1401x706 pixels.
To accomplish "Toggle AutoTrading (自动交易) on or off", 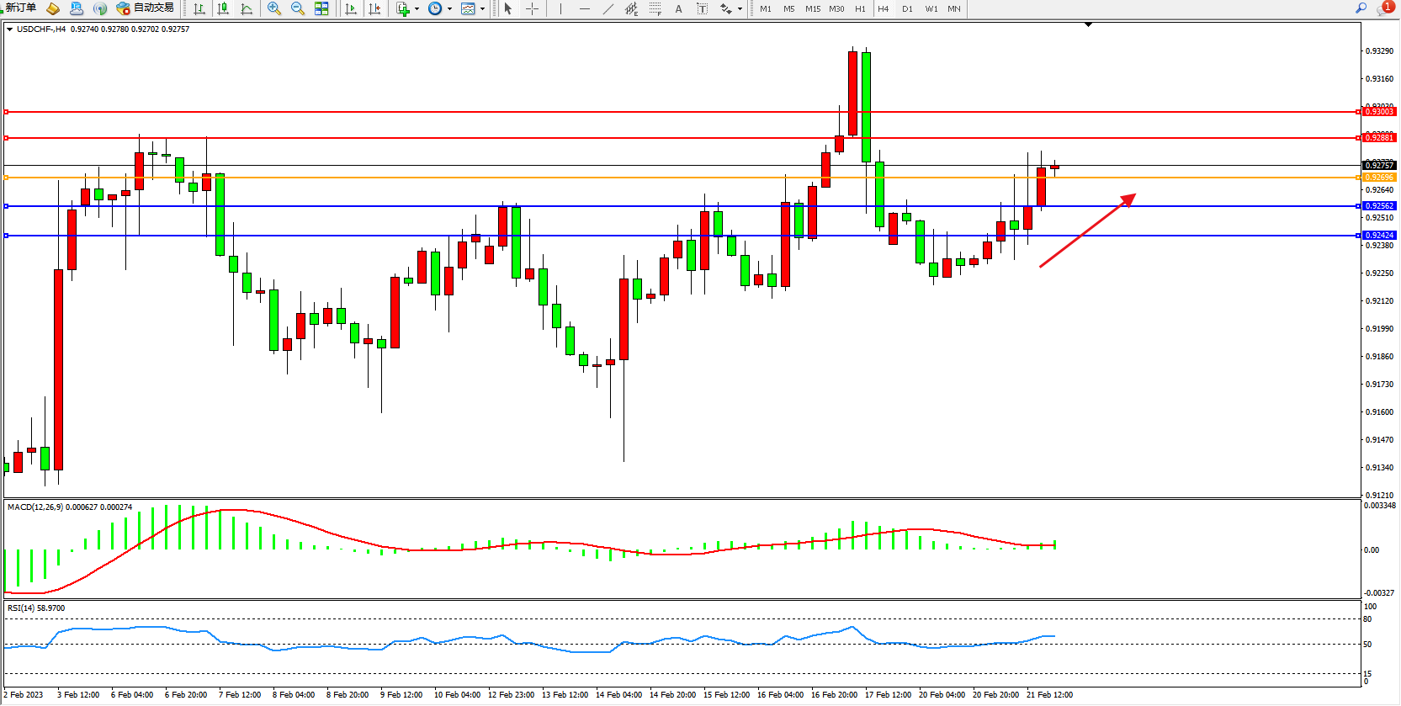I will (146, 8).
